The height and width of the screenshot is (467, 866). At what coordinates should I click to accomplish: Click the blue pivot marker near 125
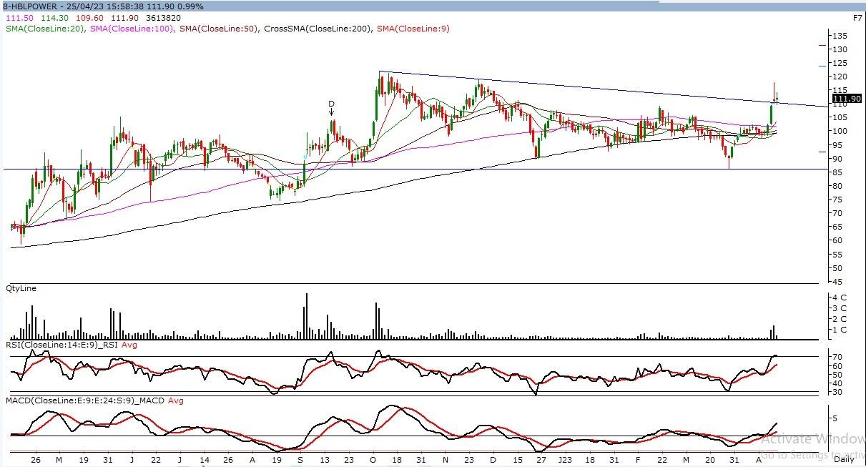(822, 67)
